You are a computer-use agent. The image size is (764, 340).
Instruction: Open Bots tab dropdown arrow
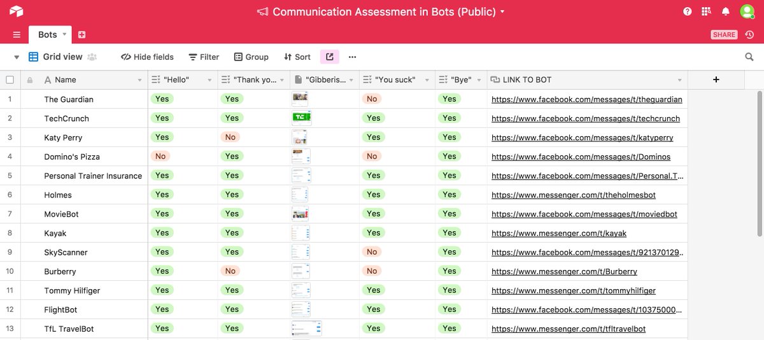[64, 34]
